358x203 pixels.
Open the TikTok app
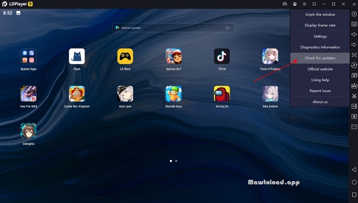(x=222, y=56)
